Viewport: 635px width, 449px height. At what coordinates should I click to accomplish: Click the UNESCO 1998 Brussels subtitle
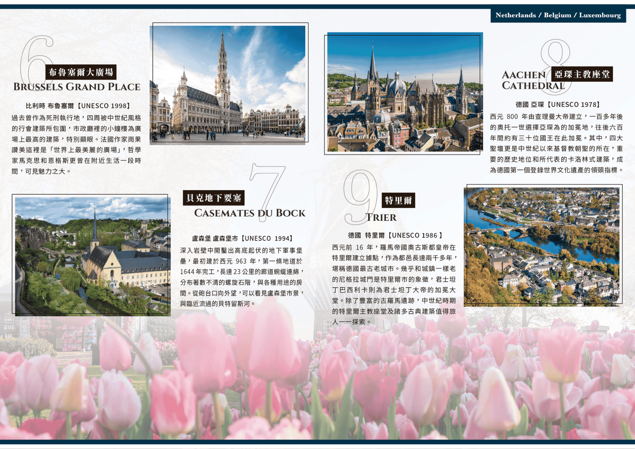pyautogui.click(x=79, y=106)
